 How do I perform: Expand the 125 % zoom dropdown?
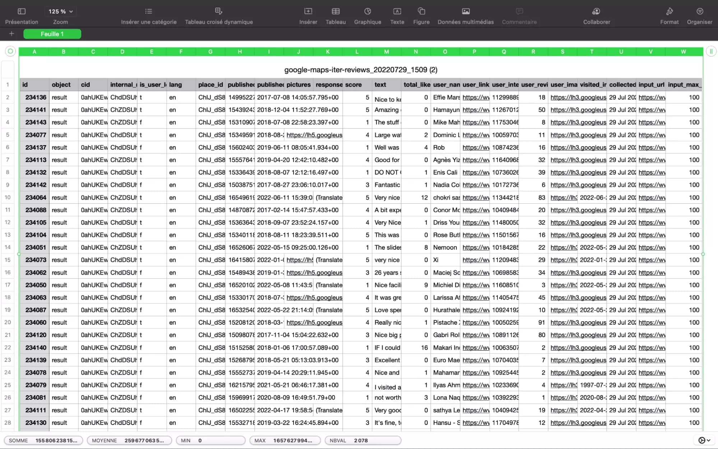tap(61, 11)
